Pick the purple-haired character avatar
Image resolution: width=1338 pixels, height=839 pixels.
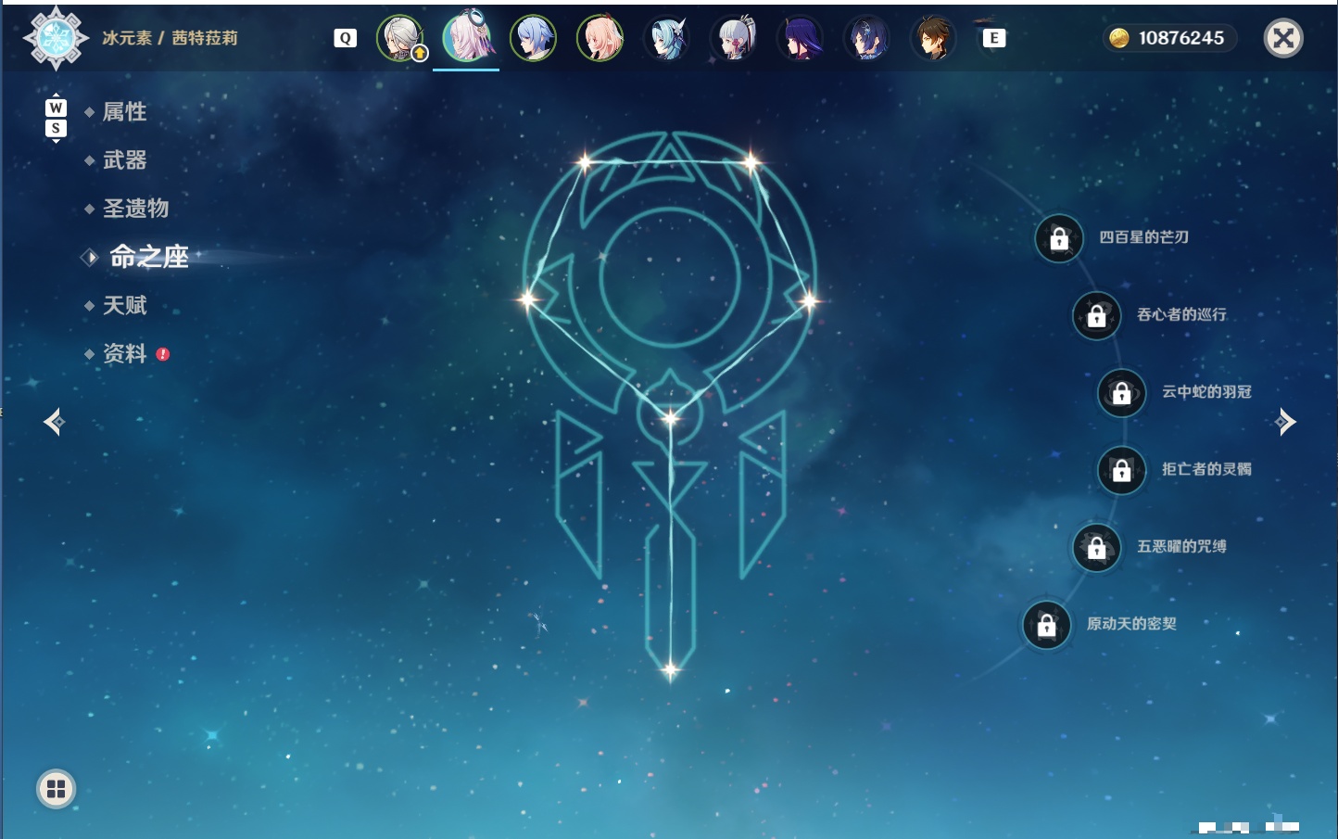click(801, 39)
